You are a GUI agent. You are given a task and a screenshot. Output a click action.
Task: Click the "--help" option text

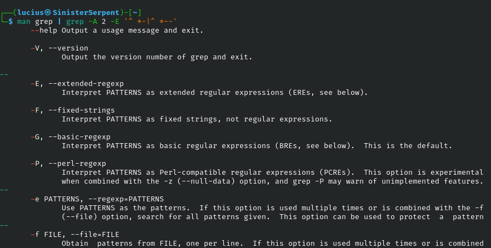pos(43,30)
